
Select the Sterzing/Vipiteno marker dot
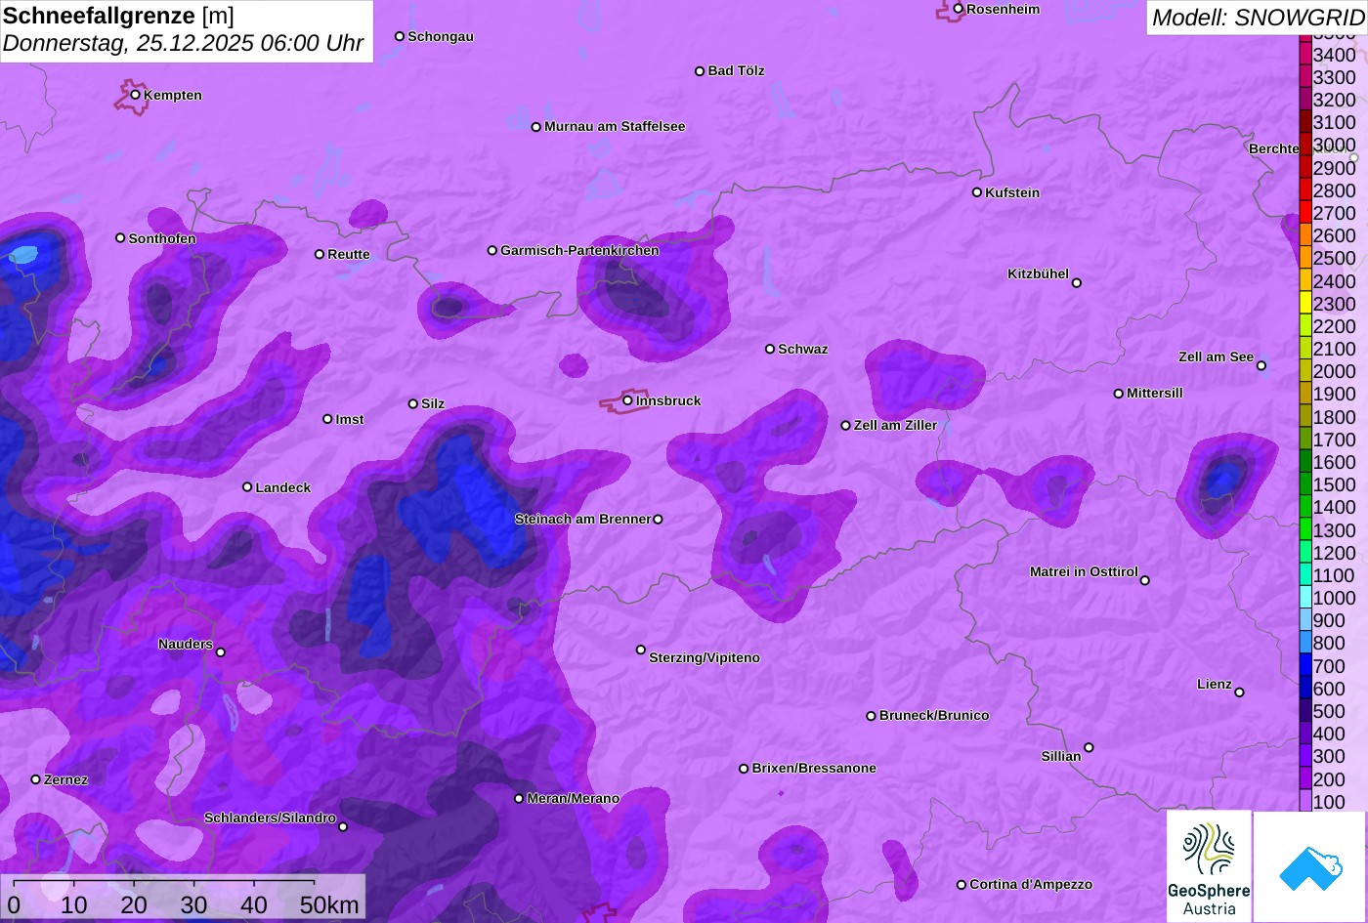[x=641, y=650]
